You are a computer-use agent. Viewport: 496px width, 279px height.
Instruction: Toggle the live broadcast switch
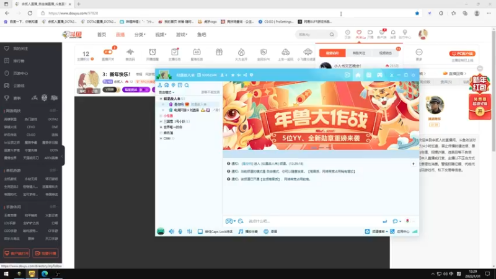pyautogui.click(x=108, y=52)
